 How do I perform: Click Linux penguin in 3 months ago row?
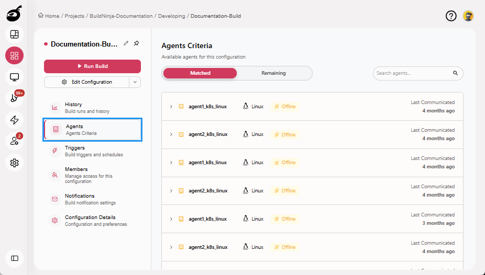(x=246, y=219)
